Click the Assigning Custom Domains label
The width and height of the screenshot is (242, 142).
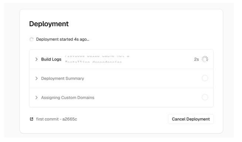pos(68,97)
